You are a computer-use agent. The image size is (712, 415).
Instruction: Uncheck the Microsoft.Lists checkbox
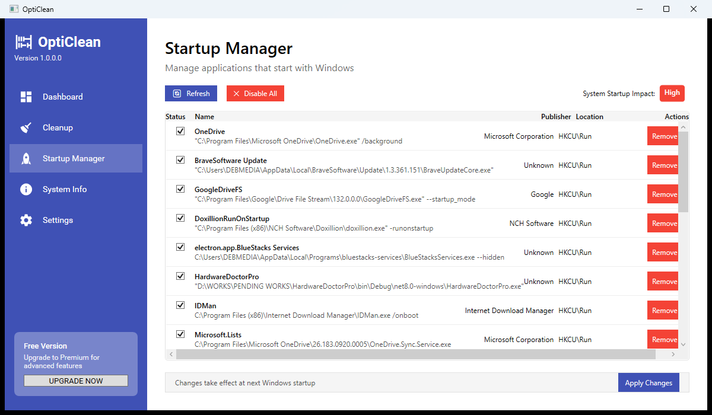coord(180,334)
